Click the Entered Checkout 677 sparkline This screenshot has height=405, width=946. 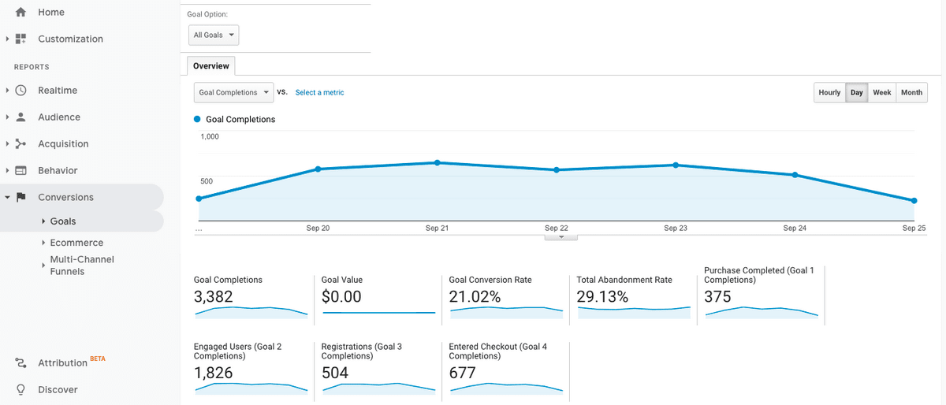tap(506, 388)
